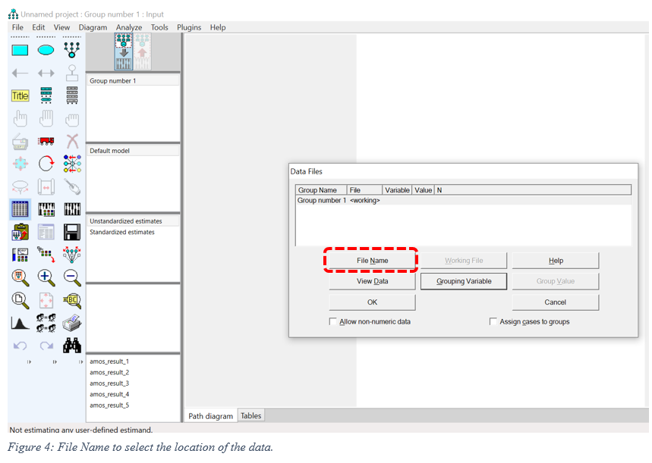Select the draw observed variable rectangle tool
652x463 pixels.
pos(20,50)
